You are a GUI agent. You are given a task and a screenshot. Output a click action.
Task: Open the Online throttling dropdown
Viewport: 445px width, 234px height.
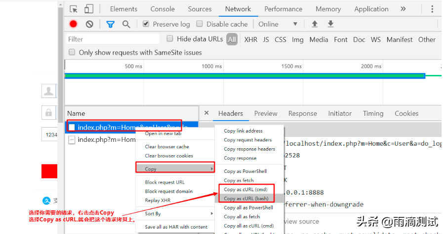coord(278,24)
